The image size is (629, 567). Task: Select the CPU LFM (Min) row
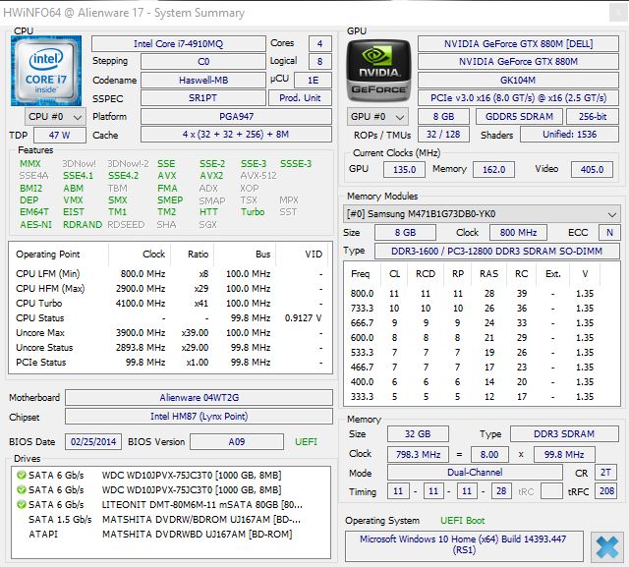click(x=170, y=274)
